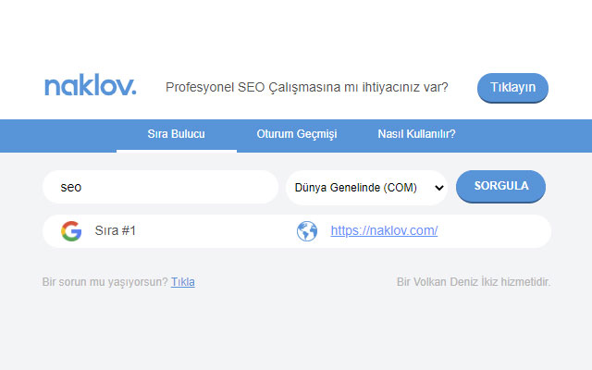Click the globe icon beside the URL
The height and width of the screenshot is (370, 592).
point(307,231)
